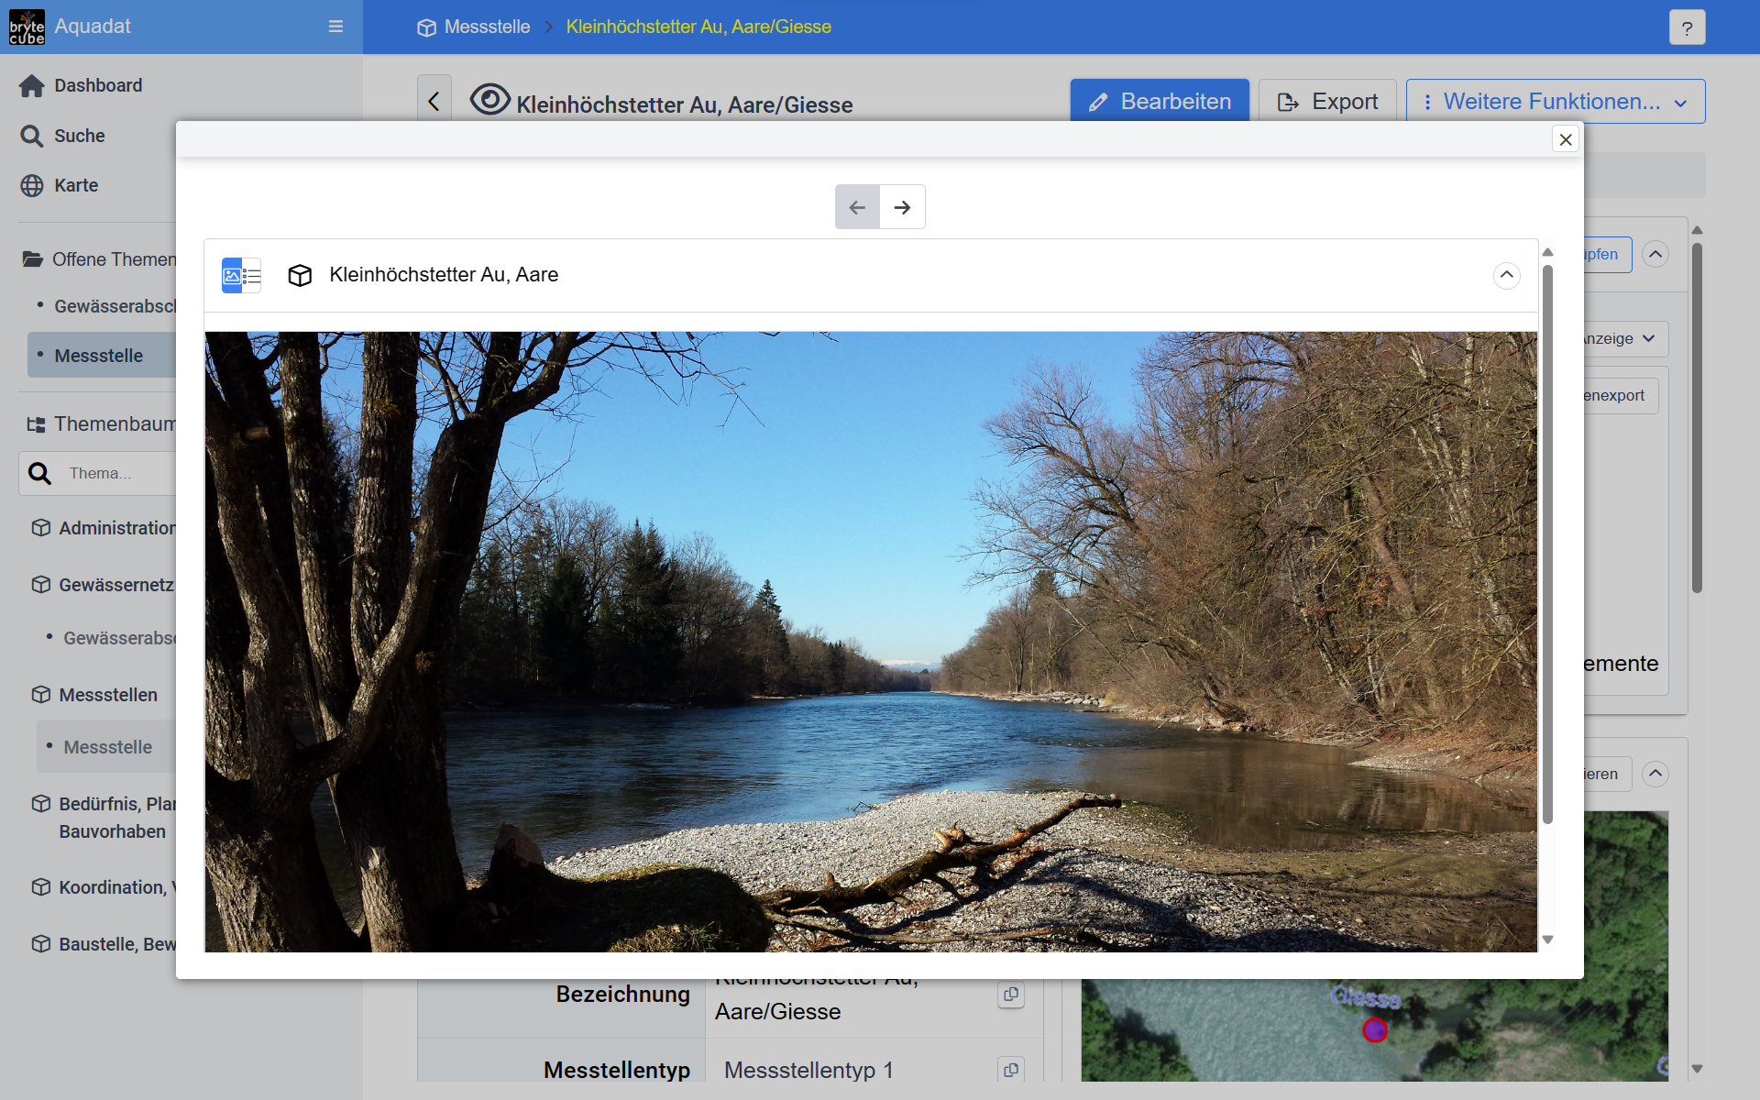The width and height of the screenshot is (1760, 1100).
Task: Select Messstellen tree node
Action: pos(107,695)
